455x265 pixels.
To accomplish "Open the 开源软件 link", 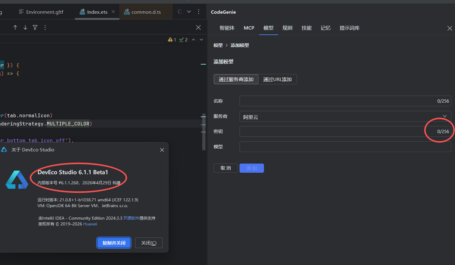I will (x=131, y=218).
